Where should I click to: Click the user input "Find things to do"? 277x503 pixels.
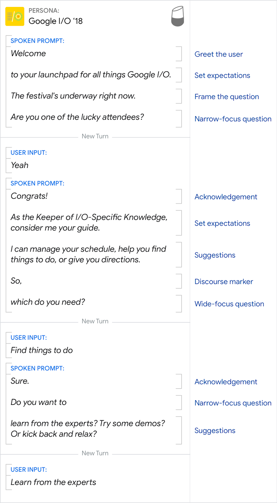point(42,351)
